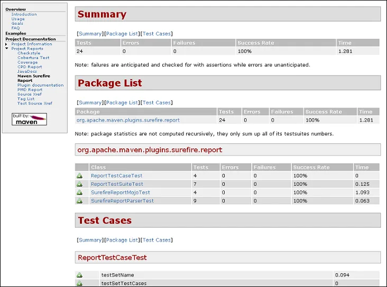Image resolution: width=387 pixels, height=287 pixels.
Task: Click Test Cases anchor under Test Cases heading
Action: pyautogui.click(x=156, y=240)
